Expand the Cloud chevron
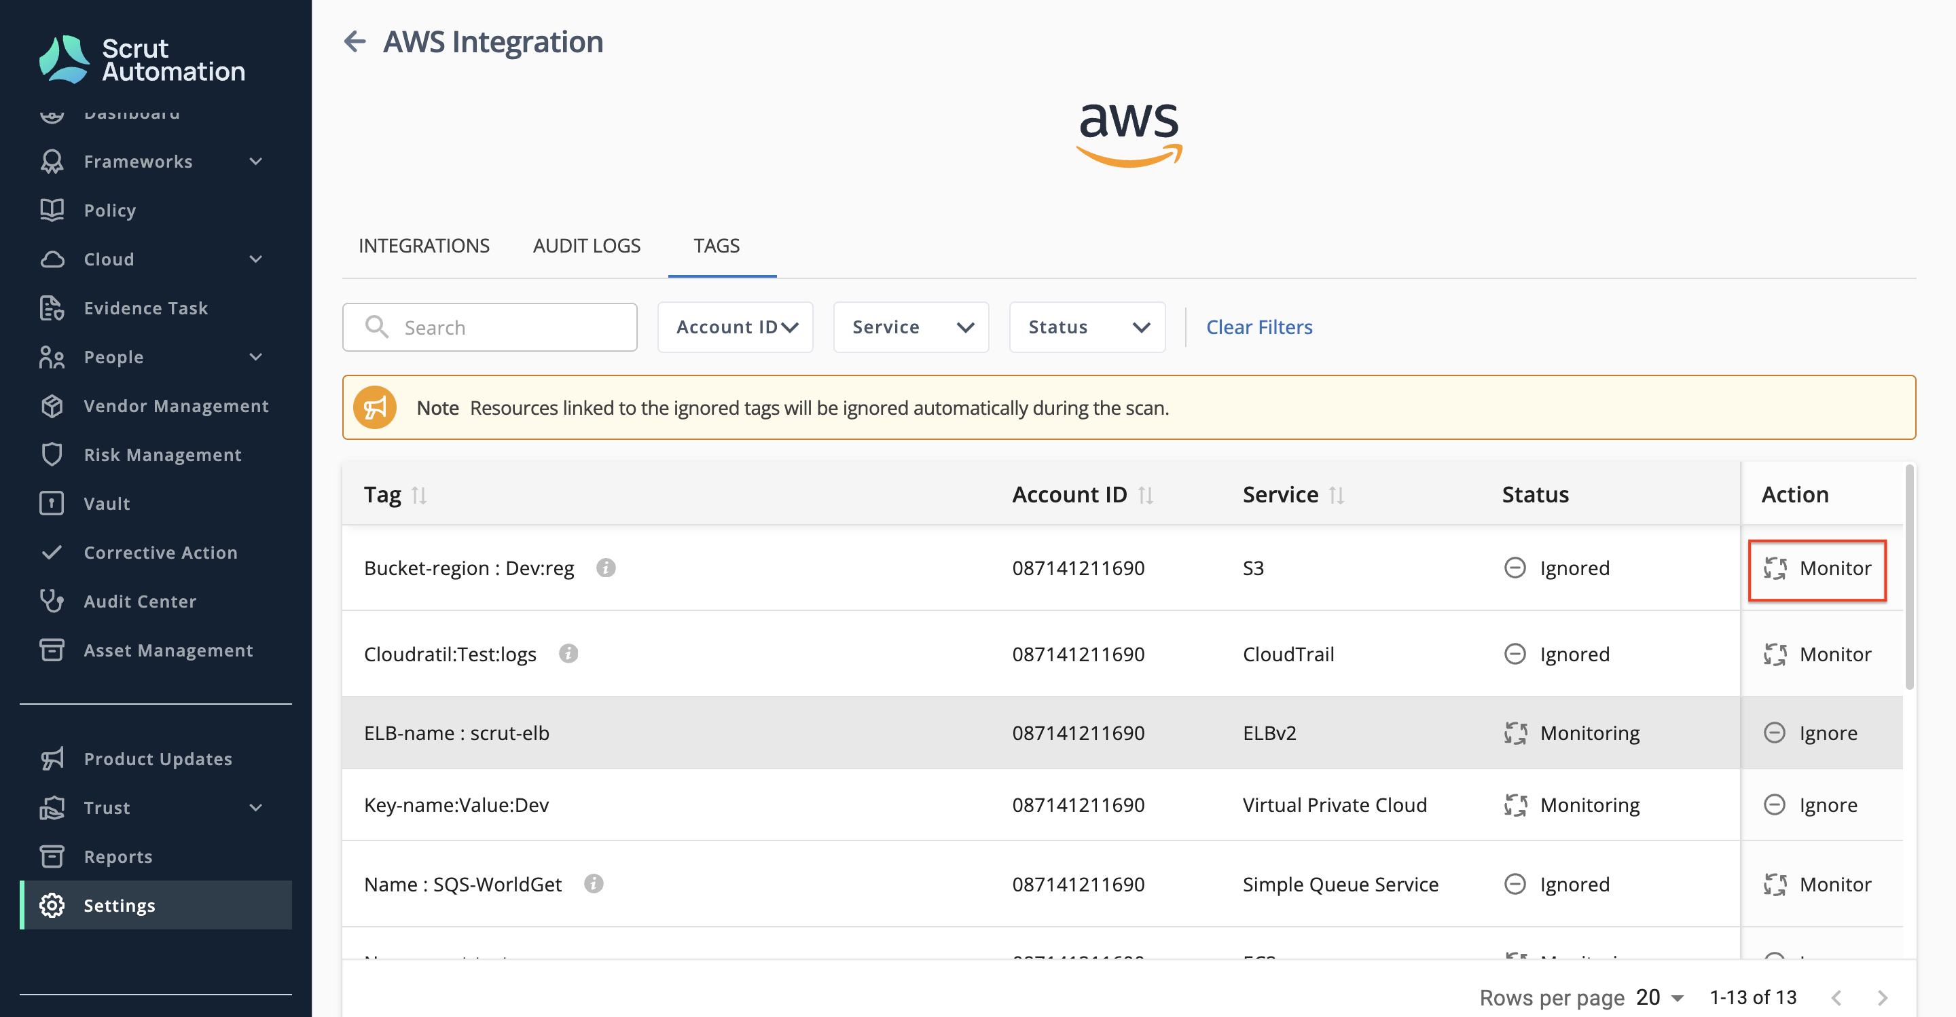Viewport: 1956px width, 1017px height. (x=256, y=259)
